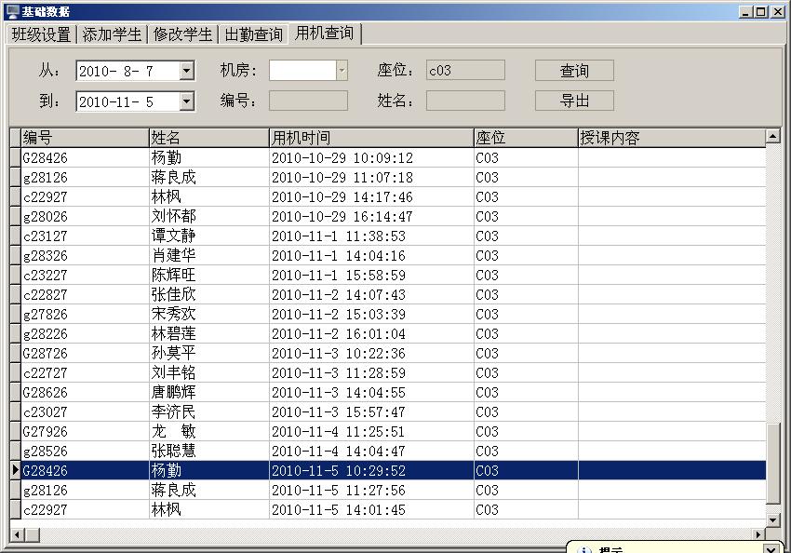Click the 姓名 column header
Image resolution: width=791 pixels, height=553 pixels.
(x=208, y=138)
